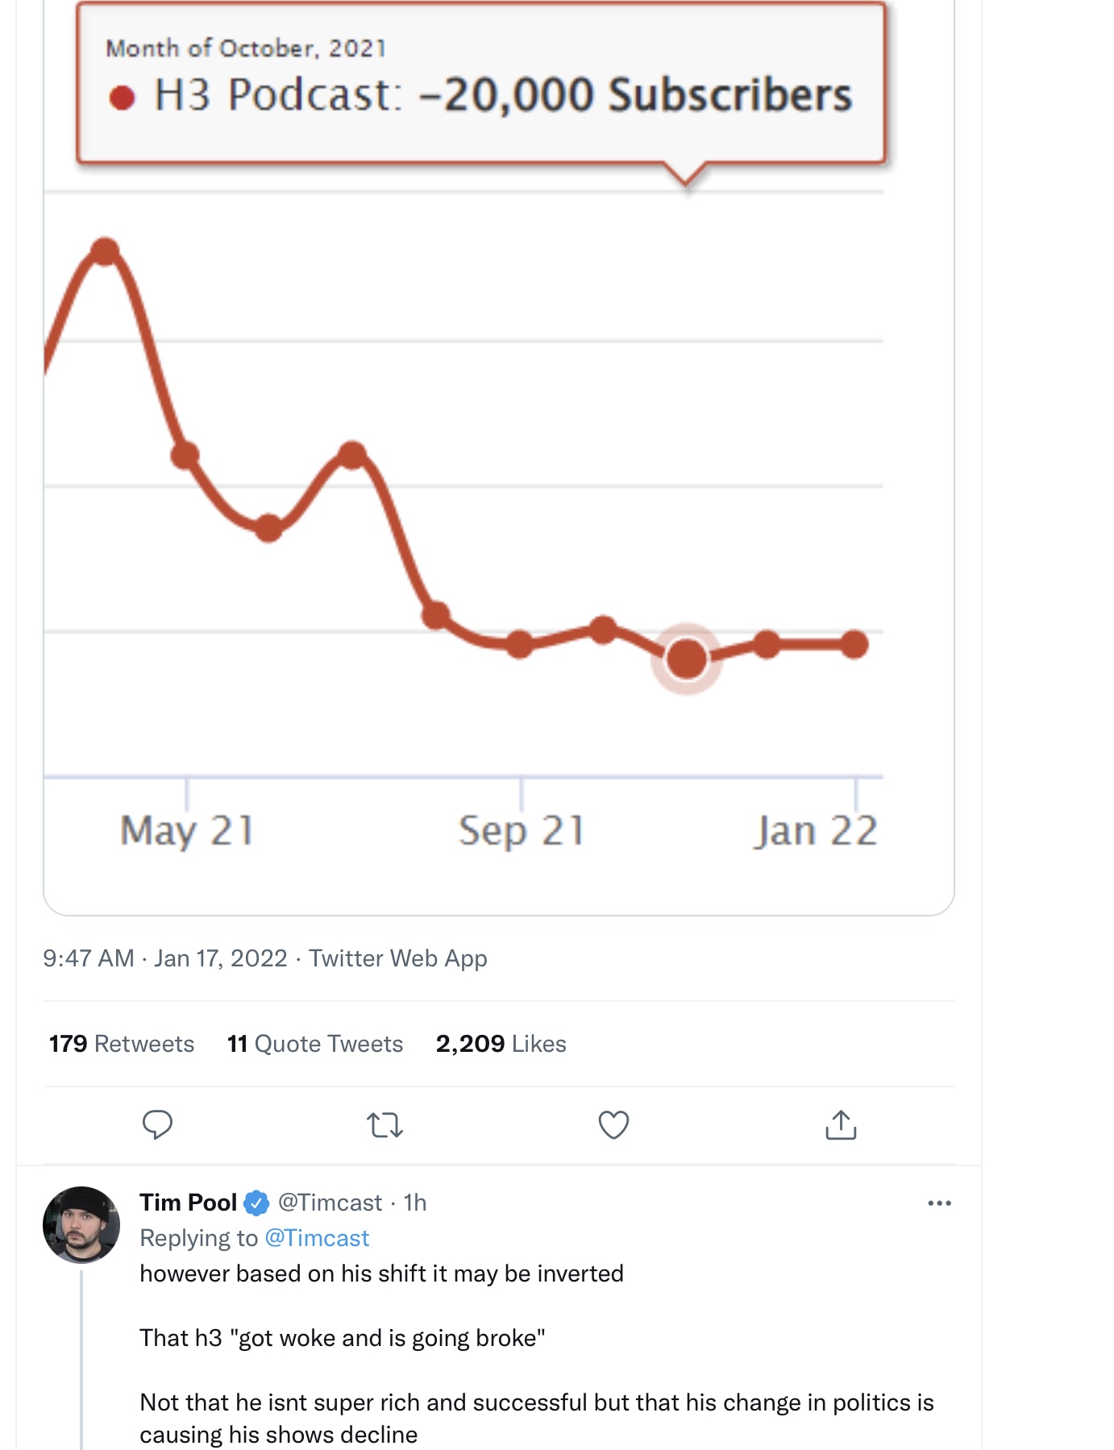Open the tweet timestamp 9:47 AM Jan 17, 2022
Viewport: 1114px width, 1450px height.
pos(165,958)
